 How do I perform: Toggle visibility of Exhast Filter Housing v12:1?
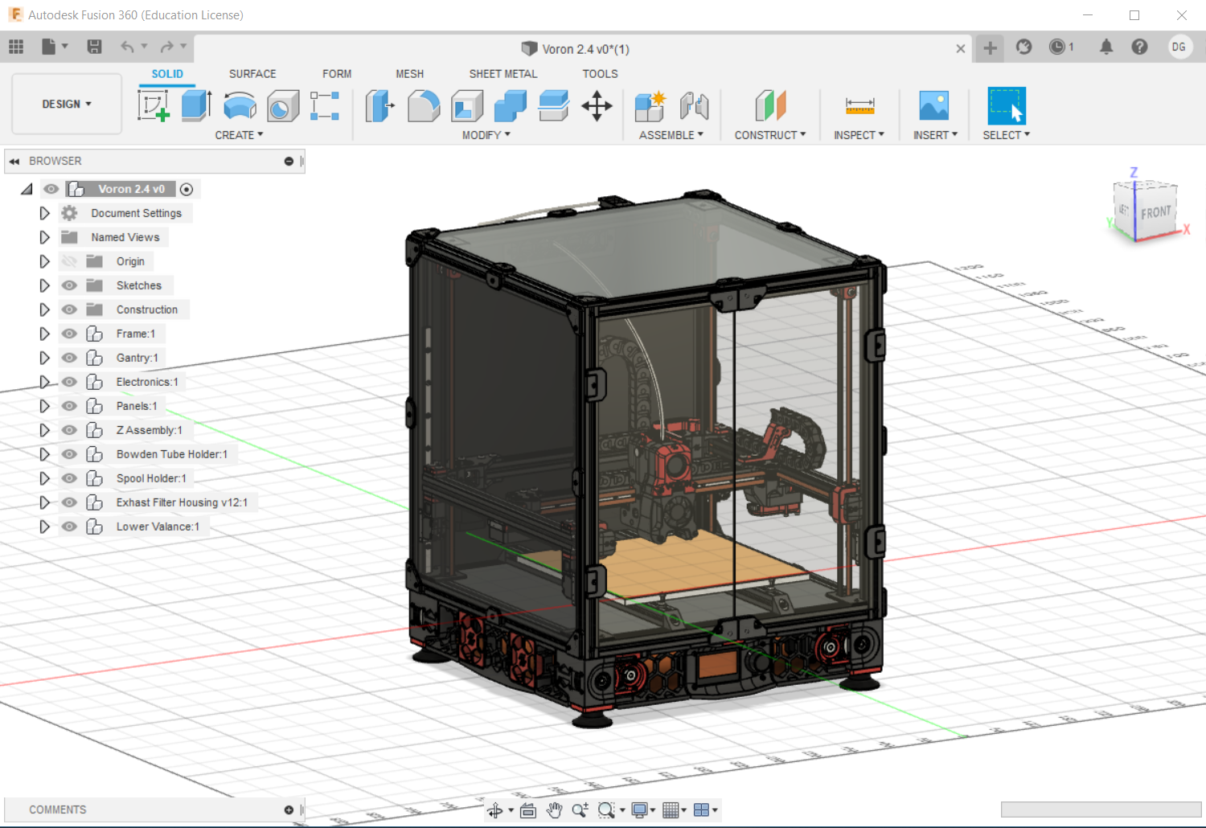click(x=69, y=502)
